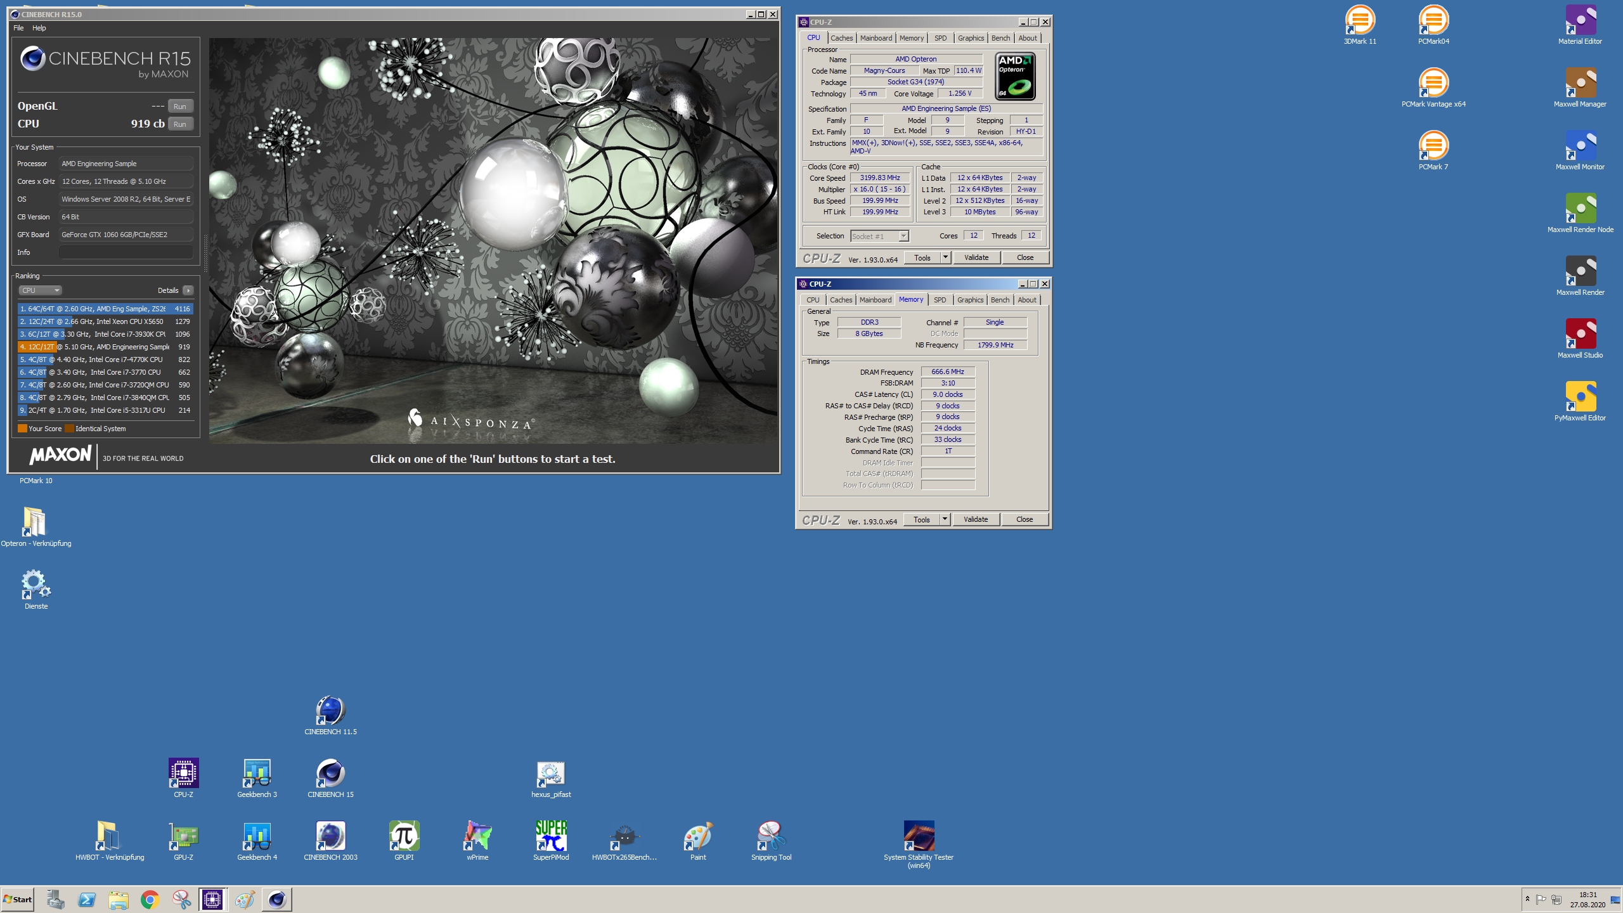Open the ranking type CPU dropdown in Cinebench
The width and height of the screenshot is (1623, 913).
(x=40, y=290)
